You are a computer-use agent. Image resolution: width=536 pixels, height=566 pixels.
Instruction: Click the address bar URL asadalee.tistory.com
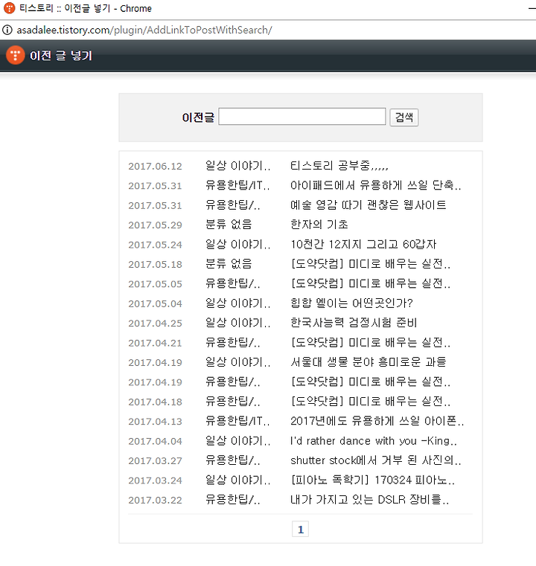(144, 30)
